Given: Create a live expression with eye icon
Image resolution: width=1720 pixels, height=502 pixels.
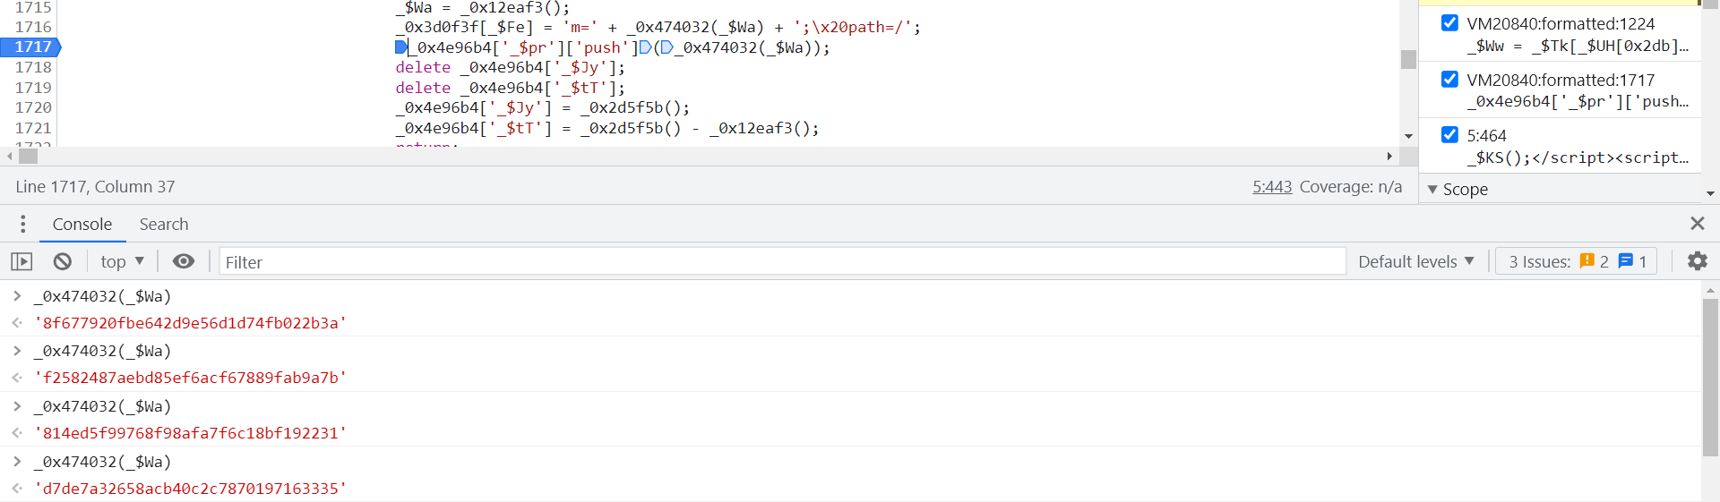Looking at the screenshot, I should 184,261.
